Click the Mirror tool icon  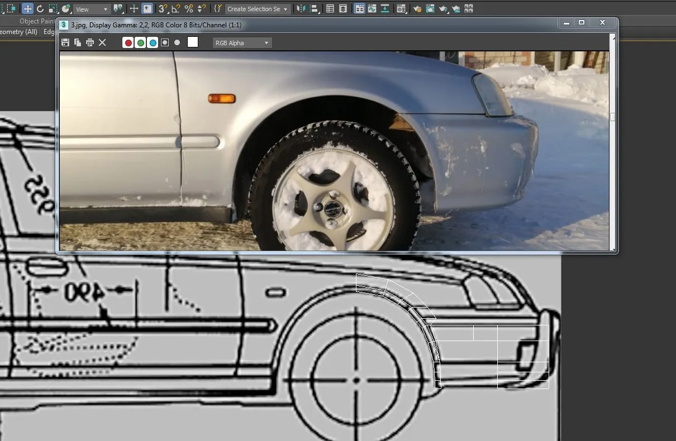tap(301, 9)
